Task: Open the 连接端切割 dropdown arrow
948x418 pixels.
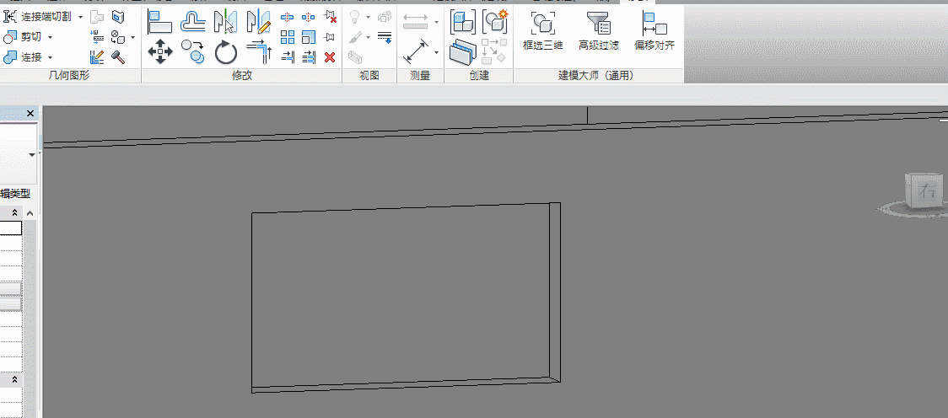Action: (80, 17)
